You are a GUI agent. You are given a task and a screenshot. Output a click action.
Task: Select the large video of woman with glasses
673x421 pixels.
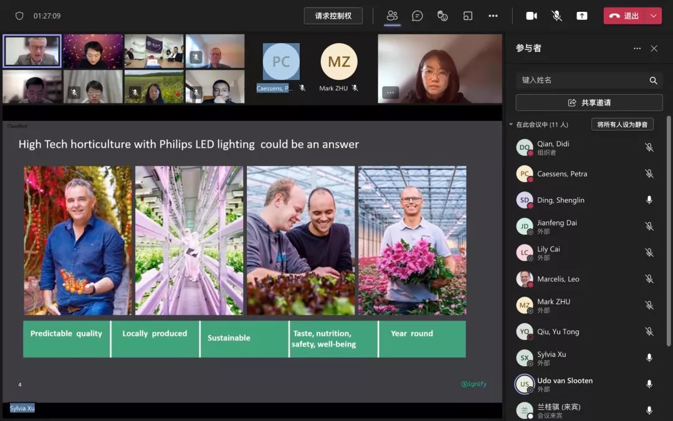click(x=440, y=69)
